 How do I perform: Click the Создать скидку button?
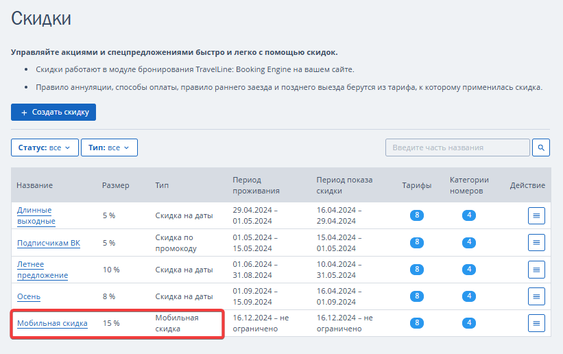pyautogui.click(x=53, y=112)
